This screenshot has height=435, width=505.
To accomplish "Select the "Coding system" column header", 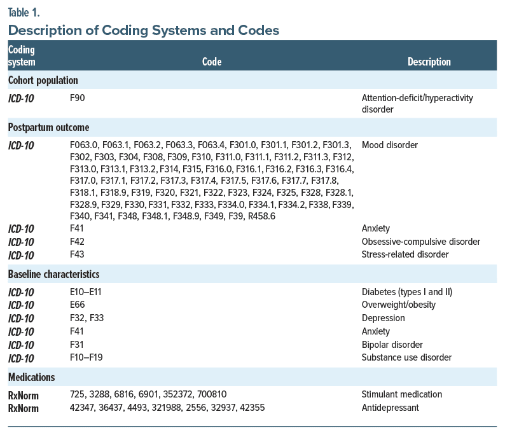I will pyautogui.click(x=22, y=56).
